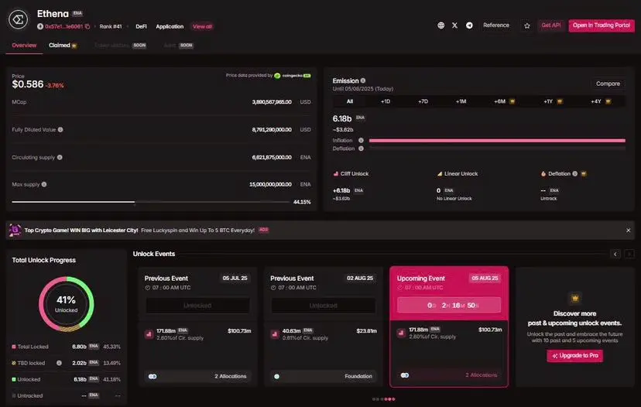Viewport: 641px width, 407px height.
Task: Click the pink Inflation bar
Action: (497, 141)
